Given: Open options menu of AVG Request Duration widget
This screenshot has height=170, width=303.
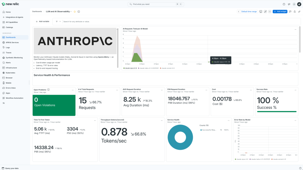Looking at the screenshot, I should point(162,90).
